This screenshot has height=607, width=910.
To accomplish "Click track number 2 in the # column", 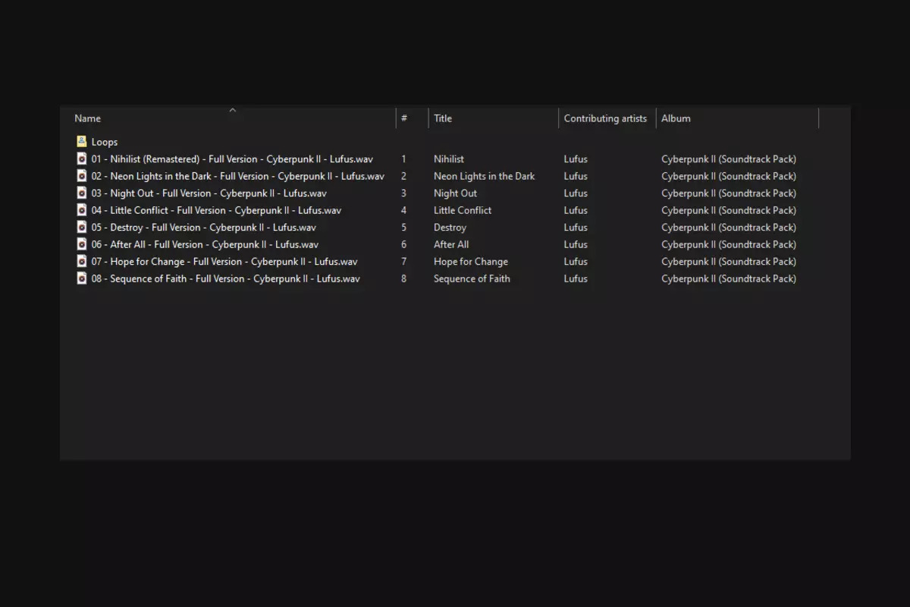I will [x=404, y=176].
